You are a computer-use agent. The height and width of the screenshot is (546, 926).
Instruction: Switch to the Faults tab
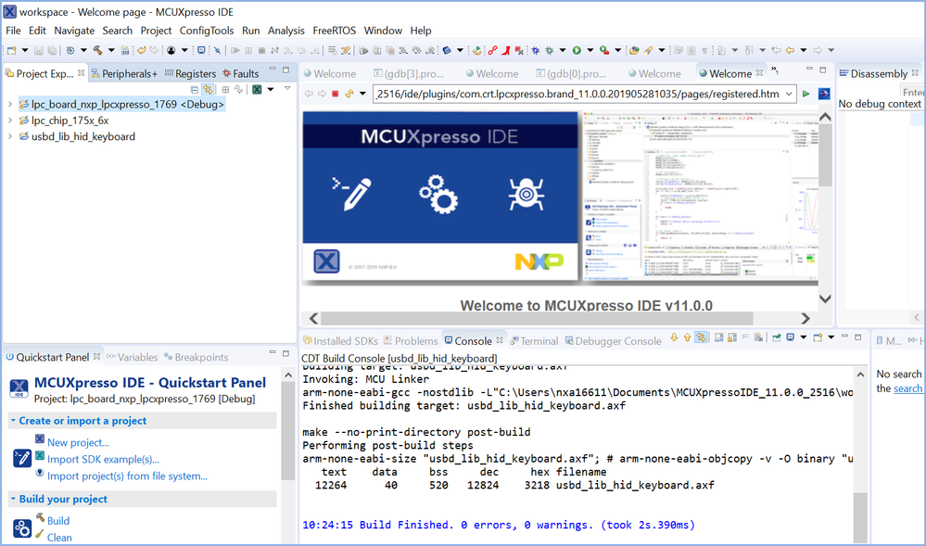240,73
